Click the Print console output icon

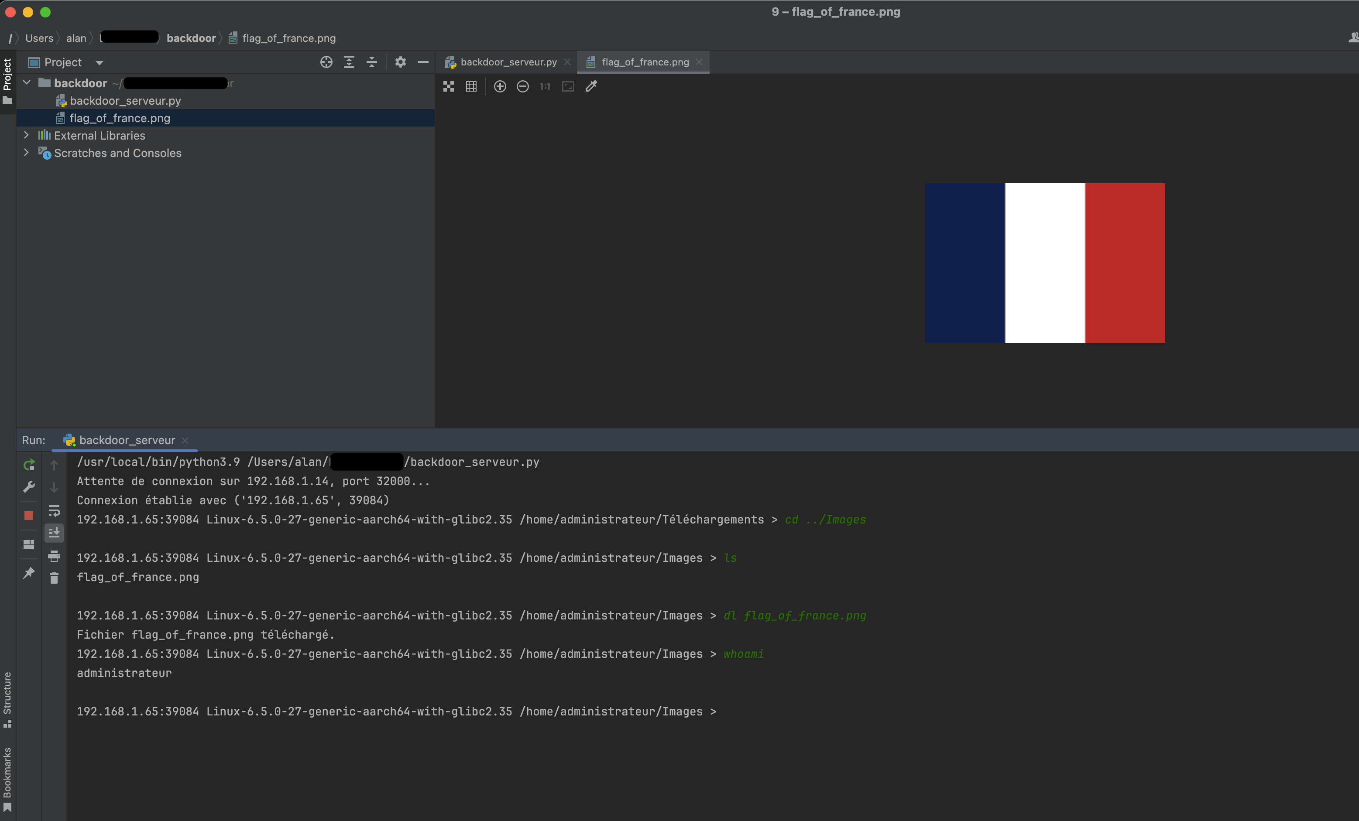pos(54,556)
